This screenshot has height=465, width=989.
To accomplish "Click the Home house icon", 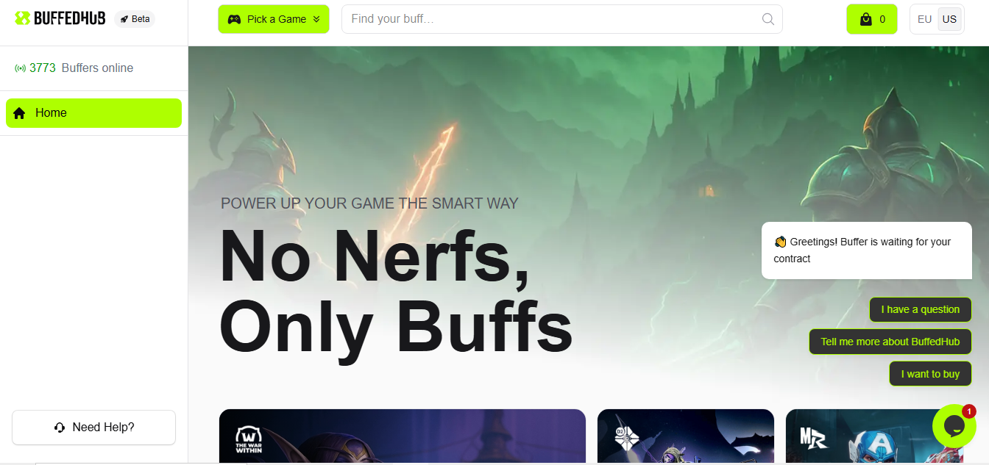I will tap(19, 113).
